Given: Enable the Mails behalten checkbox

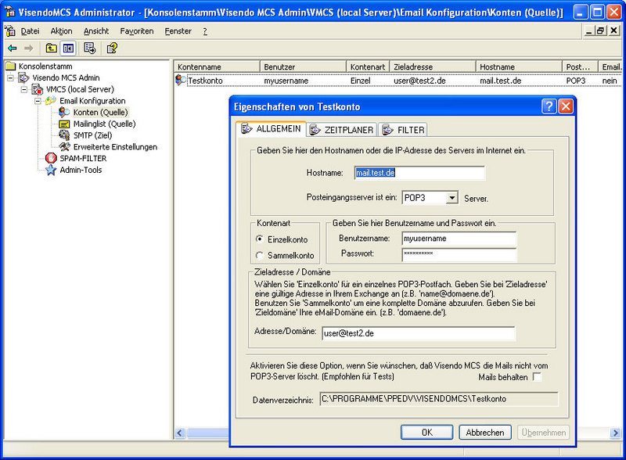Looking at the screenshot, I should click(x=538, y=376).
